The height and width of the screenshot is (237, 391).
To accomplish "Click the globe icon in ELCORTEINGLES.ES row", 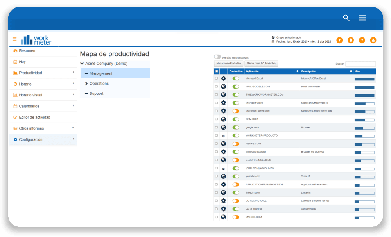I will coord(223,160).
